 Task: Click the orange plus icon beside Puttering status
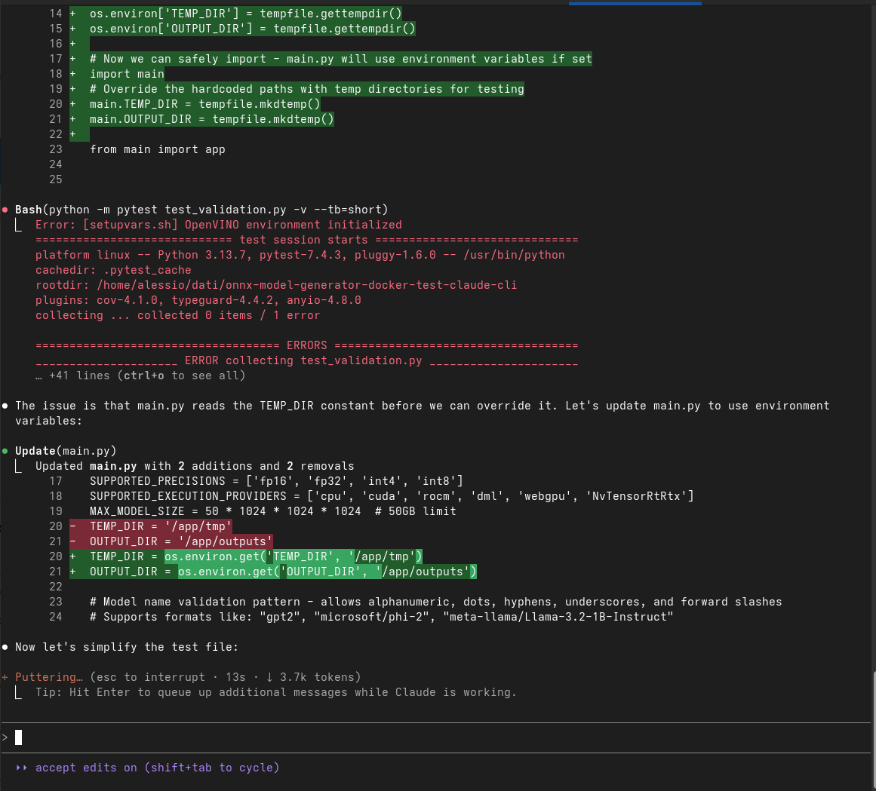click(x=5, y=677)
